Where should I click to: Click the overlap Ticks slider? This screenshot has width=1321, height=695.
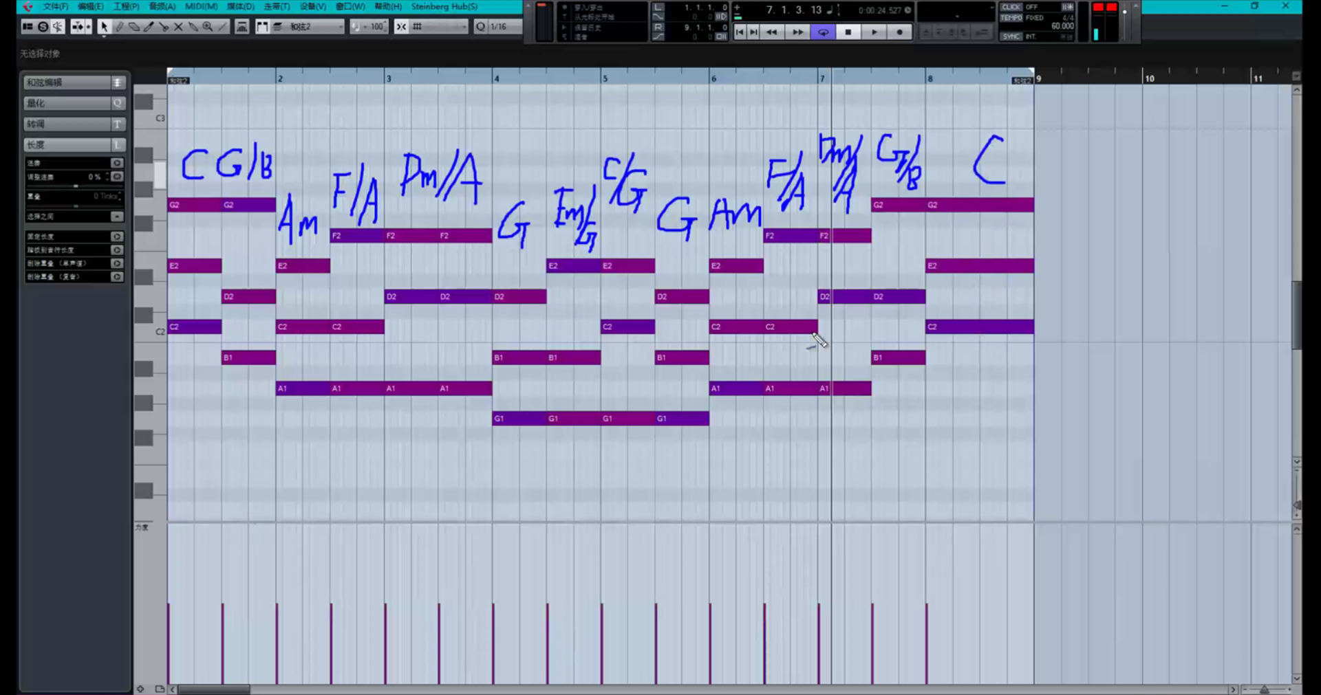pos(75,205)
